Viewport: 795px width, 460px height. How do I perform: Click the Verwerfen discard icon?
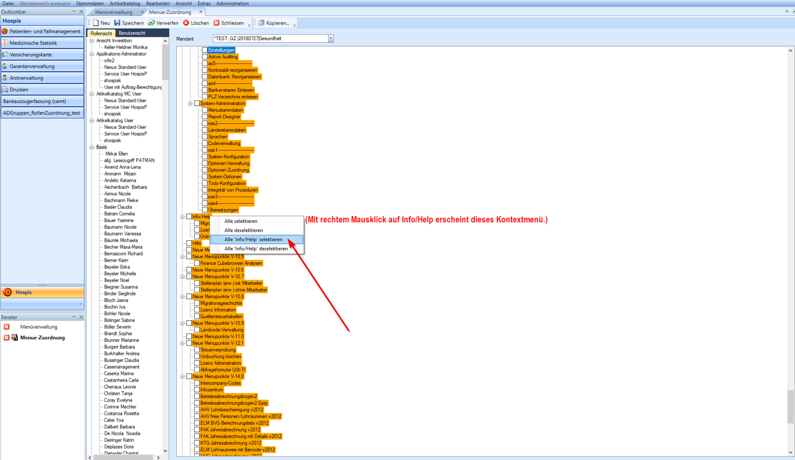coord(152,23)
